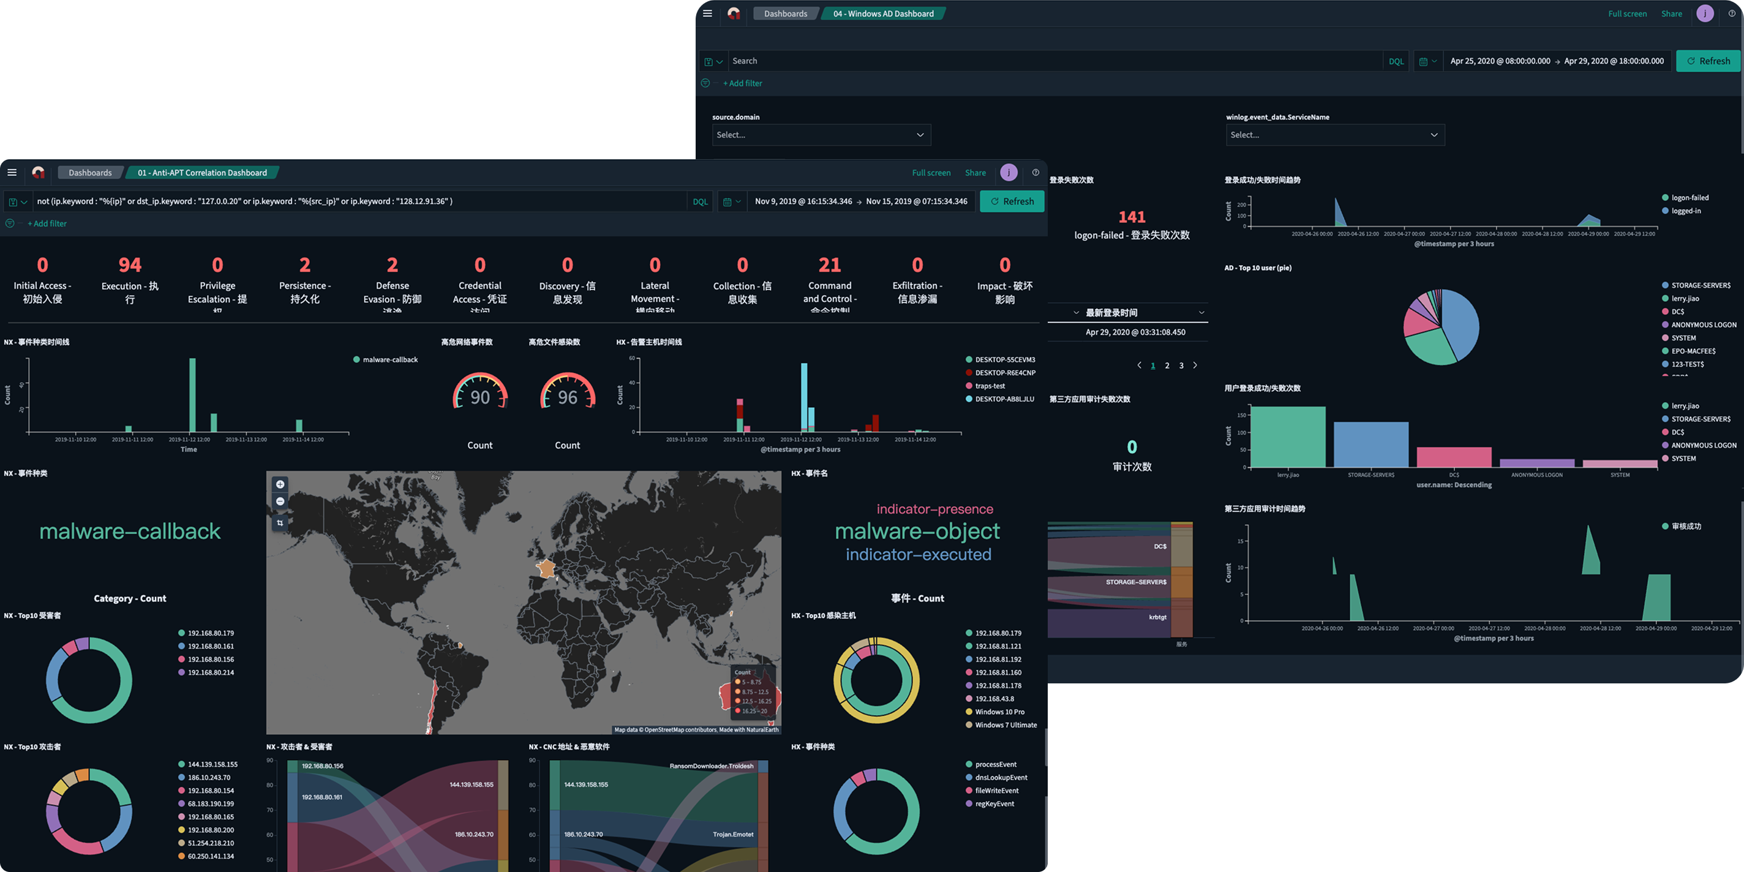Image resolution: width=1744 pixels, height=872 pixels.
Task: Click STORAGE-SERVER$ legend color dot in pie
Action: [x=1665, y=286]
